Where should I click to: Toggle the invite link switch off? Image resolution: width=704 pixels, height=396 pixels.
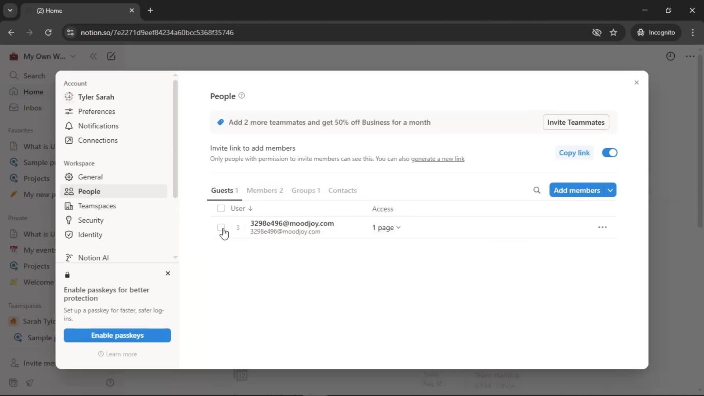click(610, 153)
